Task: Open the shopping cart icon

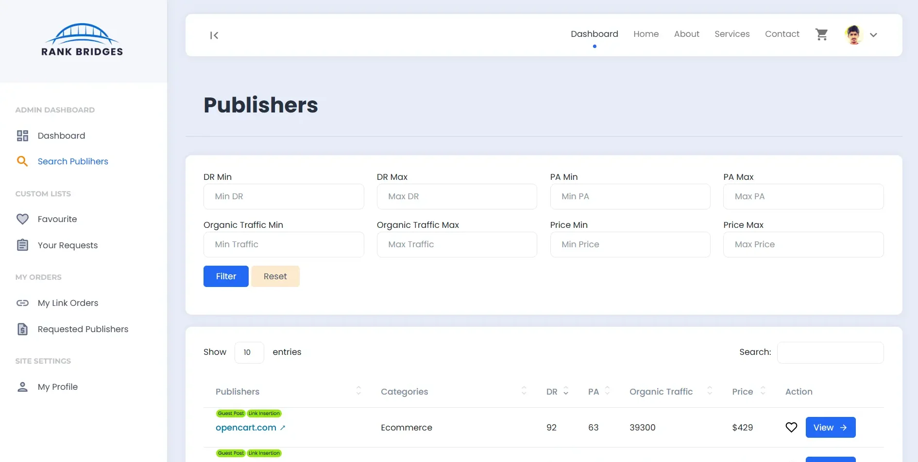Action: (x=821, y=34)
